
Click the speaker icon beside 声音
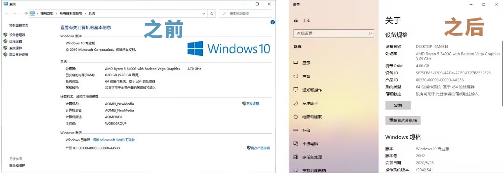(296, 76)
